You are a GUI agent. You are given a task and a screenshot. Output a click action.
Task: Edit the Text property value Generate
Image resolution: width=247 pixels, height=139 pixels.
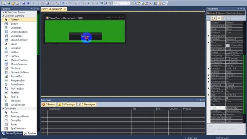234,108
